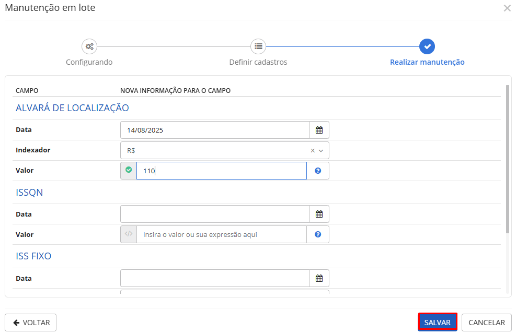Close the Manutenção em lote dialog
This screenshot has height=334, width=516.
(x=507, y=8)
